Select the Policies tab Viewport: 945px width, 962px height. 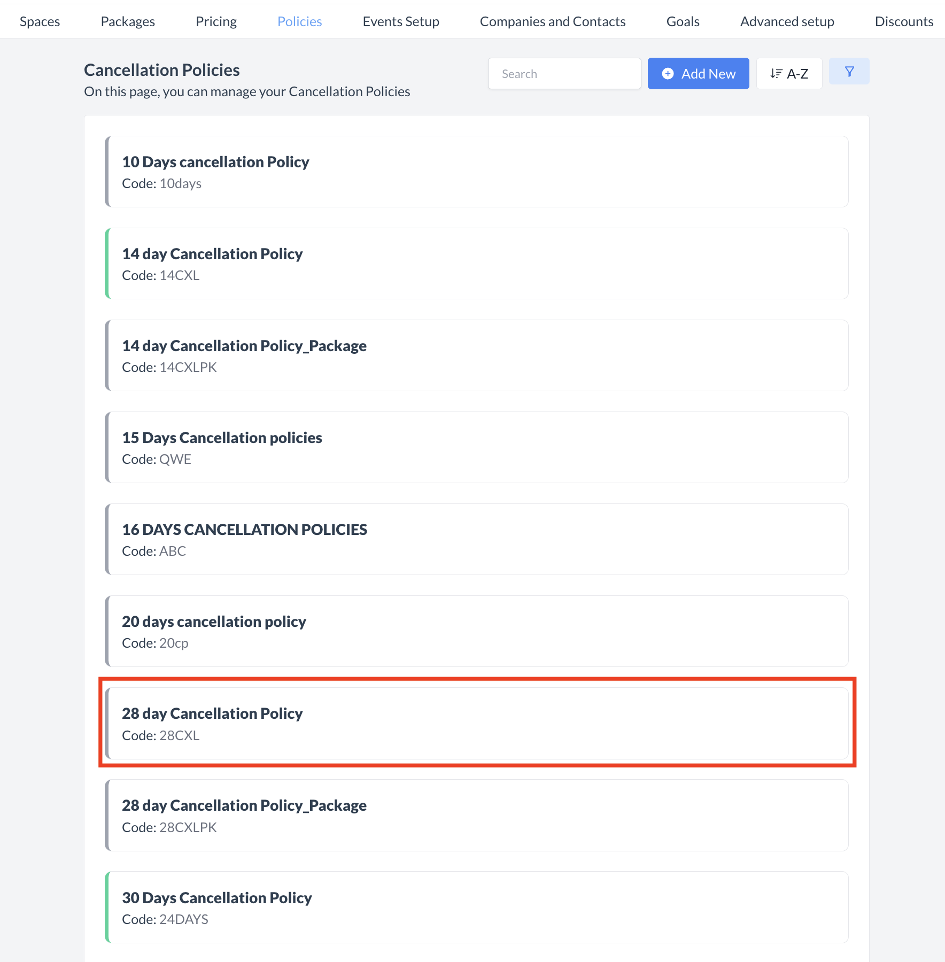(x=299, y=21)
